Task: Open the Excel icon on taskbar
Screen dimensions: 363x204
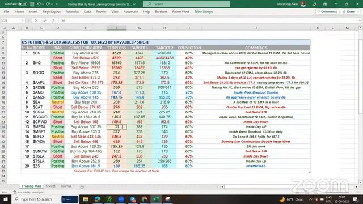Action: click(157, 199)
